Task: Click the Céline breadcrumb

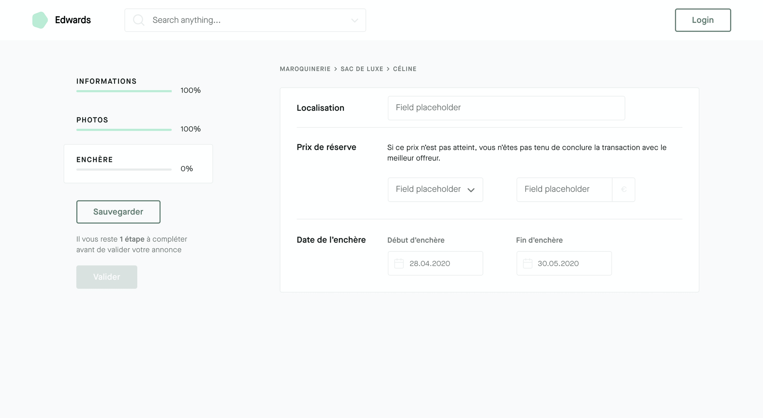Action: click(x=404, y=69)
